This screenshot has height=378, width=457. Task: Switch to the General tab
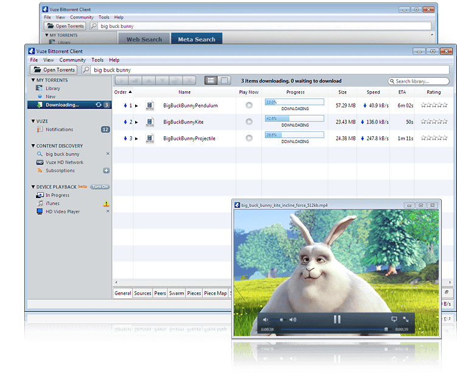pyautogui.click(x=123, y=294)
